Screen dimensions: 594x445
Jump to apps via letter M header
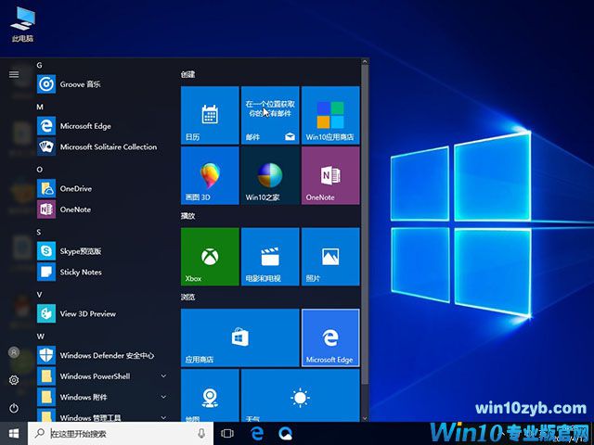(41, 107)
